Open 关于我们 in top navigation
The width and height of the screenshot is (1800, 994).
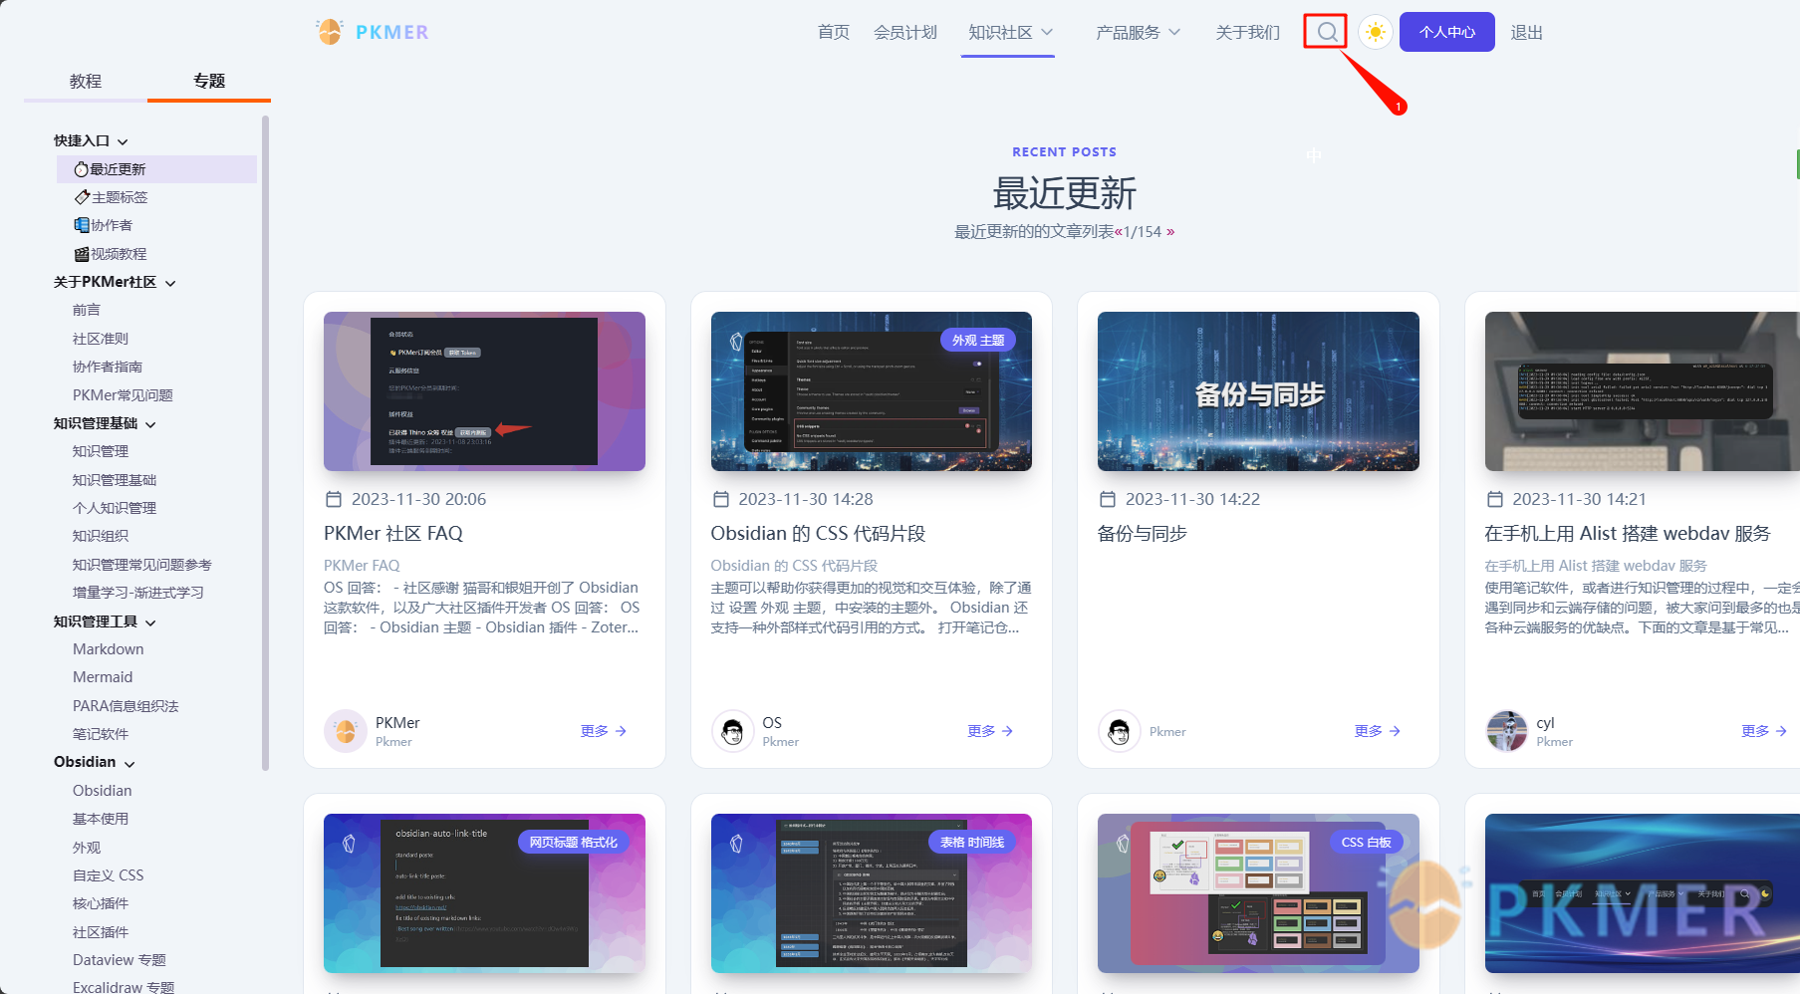click(1247, 32)
